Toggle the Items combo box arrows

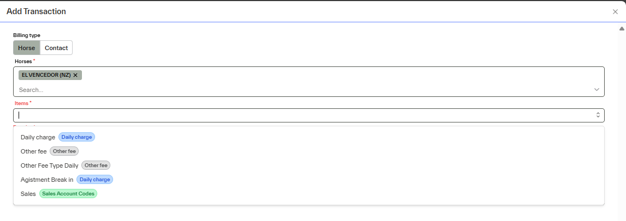tap(598, 115)
